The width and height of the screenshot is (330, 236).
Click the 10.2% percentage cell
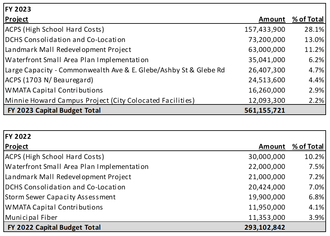tap(314, 157)
